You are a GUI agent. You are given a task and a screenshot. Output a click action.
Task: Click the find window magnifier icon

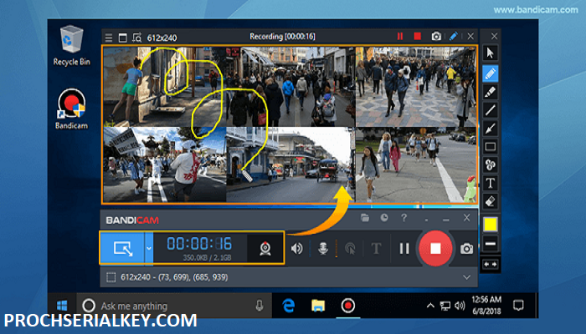click(137, 38)
